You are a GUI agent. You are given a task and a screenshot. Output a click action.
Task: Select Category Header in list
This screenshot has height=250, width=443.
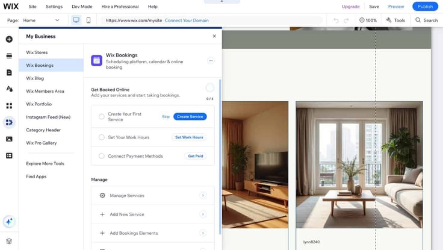(x=51, y=130)
